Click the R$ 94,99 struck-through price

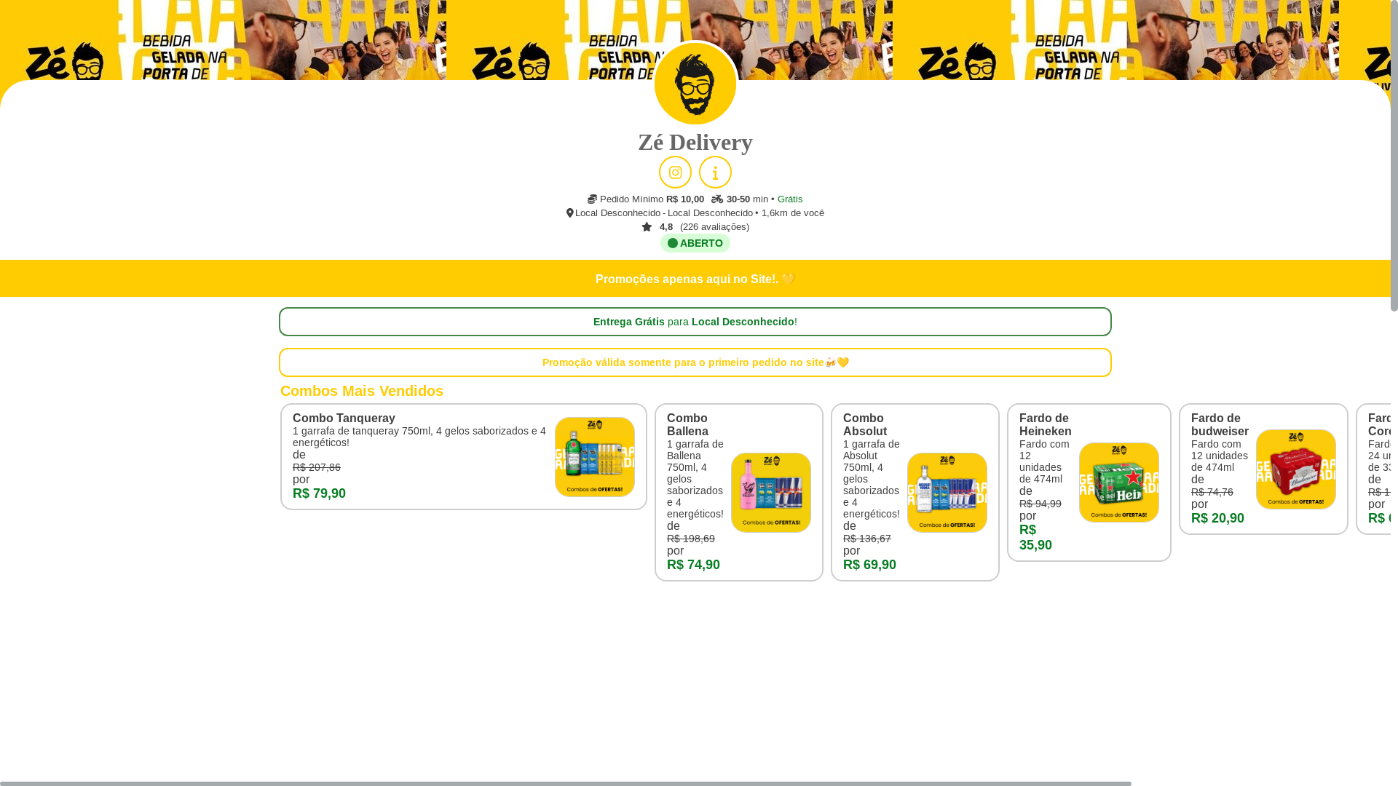(x=1040, y=504)
